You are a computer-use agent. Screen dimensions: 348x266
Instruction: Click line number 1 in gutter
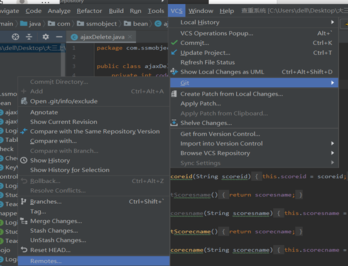(x=74, y=48)
